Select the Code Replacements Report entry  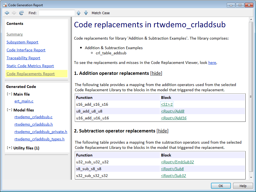[31, 74]
